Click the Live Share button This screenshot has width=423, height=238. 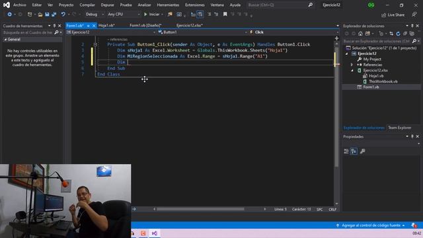[x=393, y=15]
